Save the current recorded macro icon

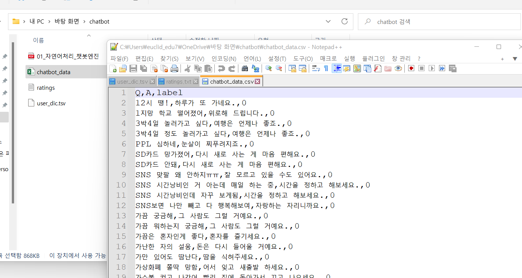[452, 68]
